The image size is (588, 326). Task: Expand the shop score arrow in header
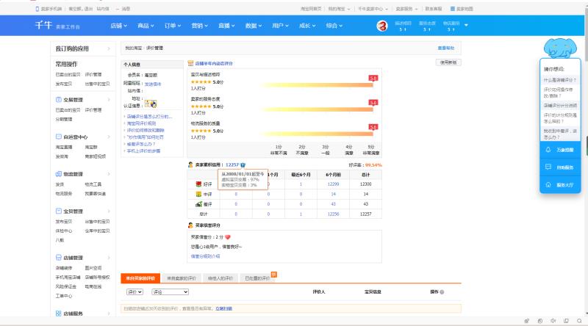pyautogui.click(x=466, y=25)
